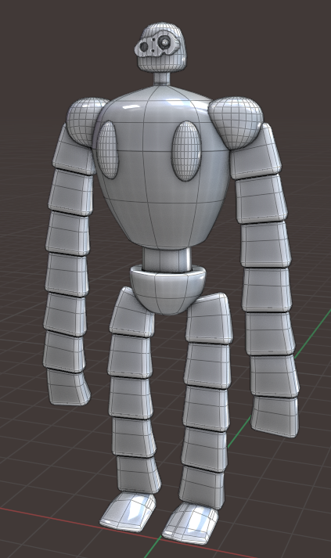Select the bowl-shaped pelvis piece

(167, 290)
